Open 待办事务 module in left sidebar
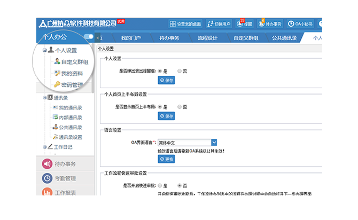Screen dimensions: 358x220 [x=64, y=164]
